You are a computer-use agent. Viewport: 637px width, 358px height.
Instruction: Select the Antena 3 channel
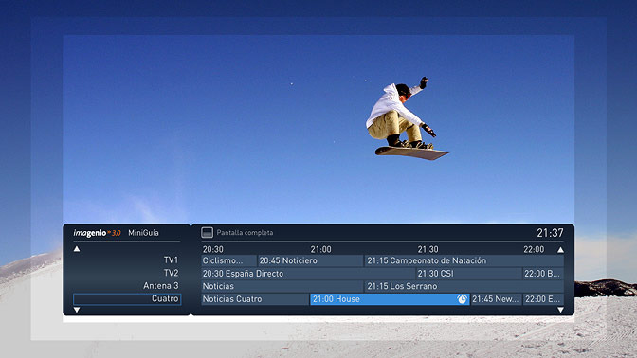(x=160, y=286)
